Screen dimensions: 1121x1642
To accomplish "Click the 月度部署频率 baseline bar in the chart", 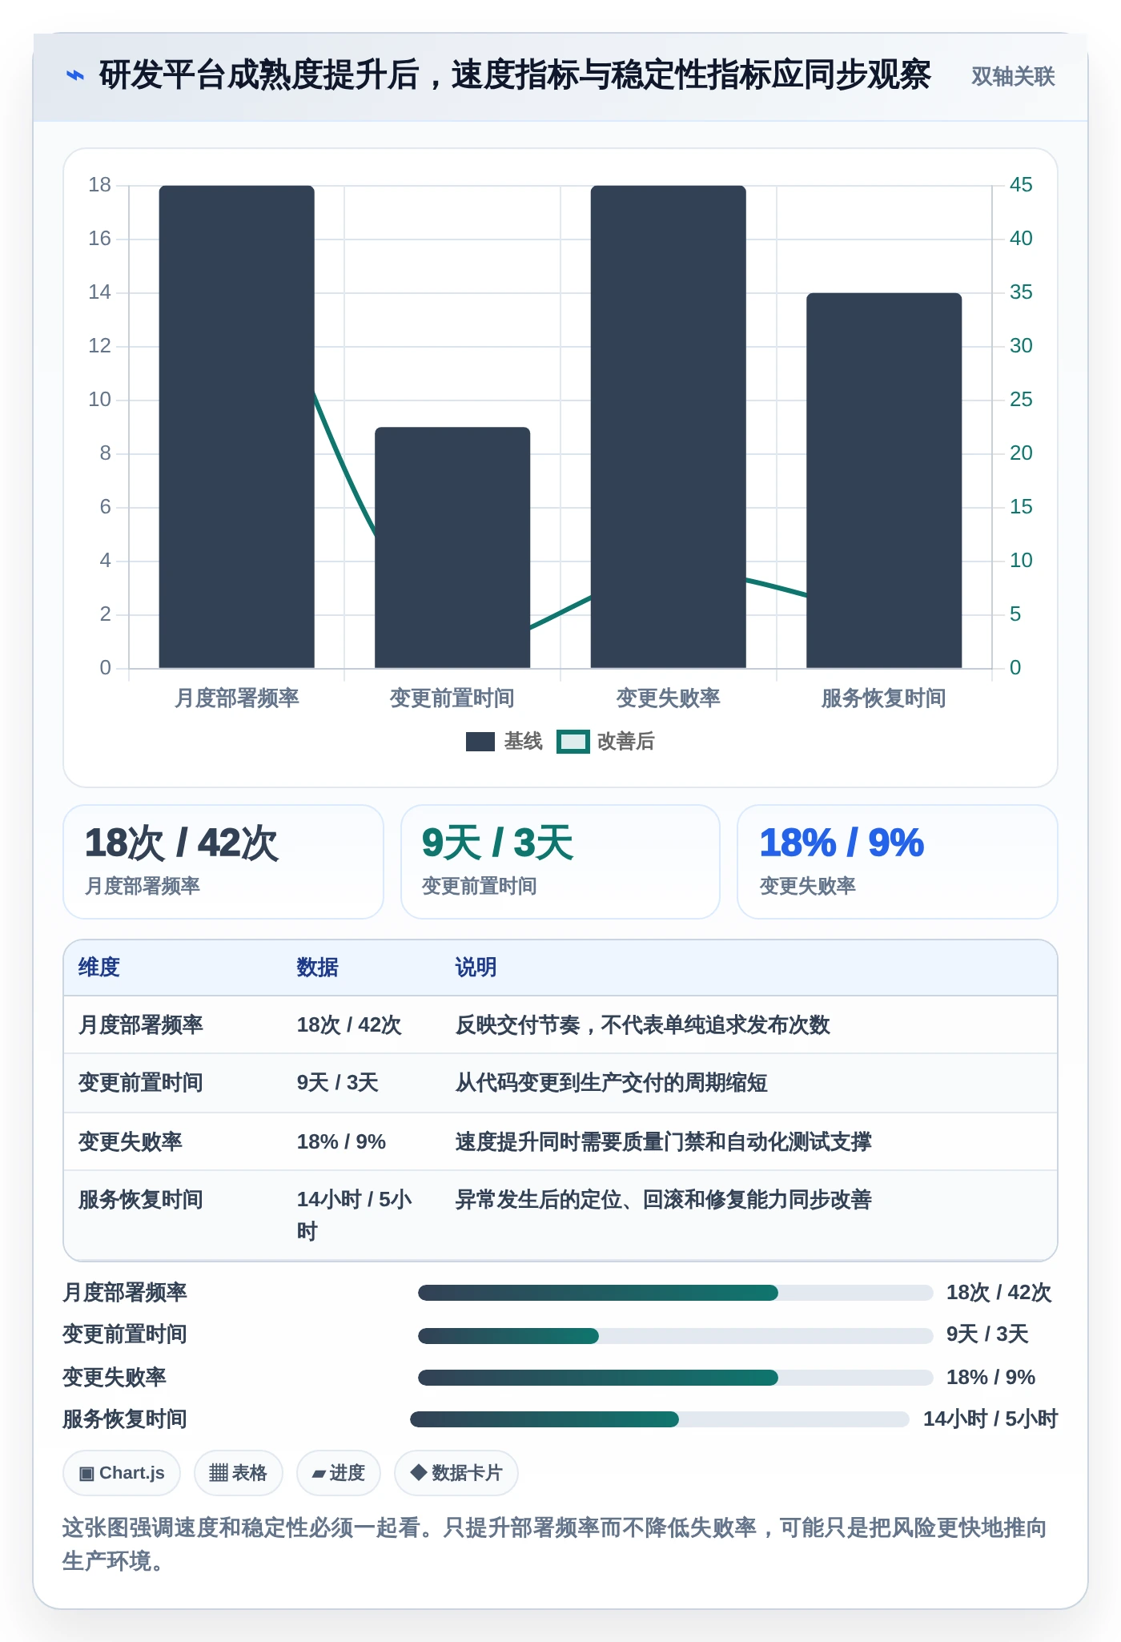I will 237,427.
